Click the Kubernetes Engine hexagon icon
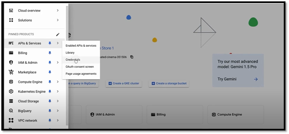The width and height of the screenshot is (289, 134). tap(11, 91)
